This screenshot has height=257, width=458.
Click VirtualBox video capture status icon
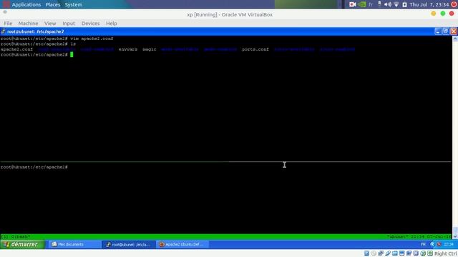(409, 253)
